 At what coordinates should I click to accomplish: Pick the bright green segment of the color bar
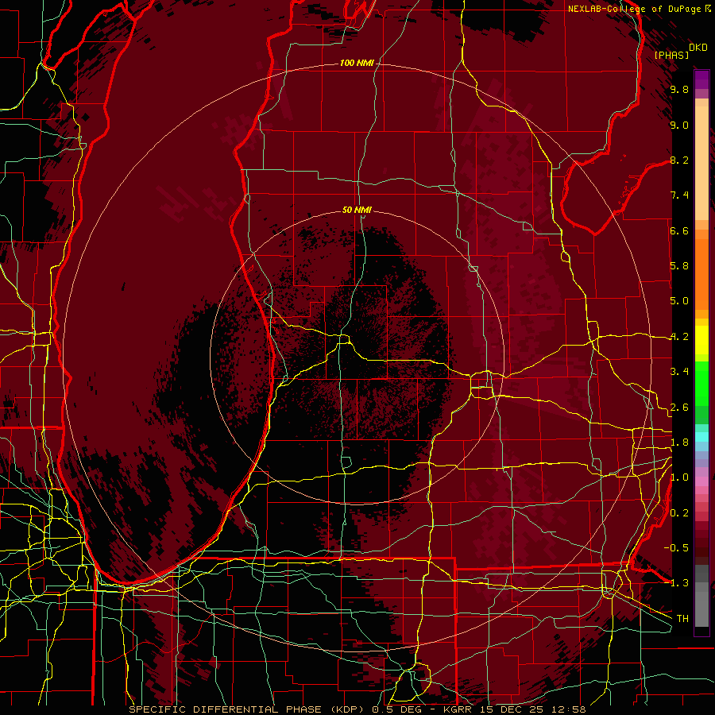click(x=701, y=383)
